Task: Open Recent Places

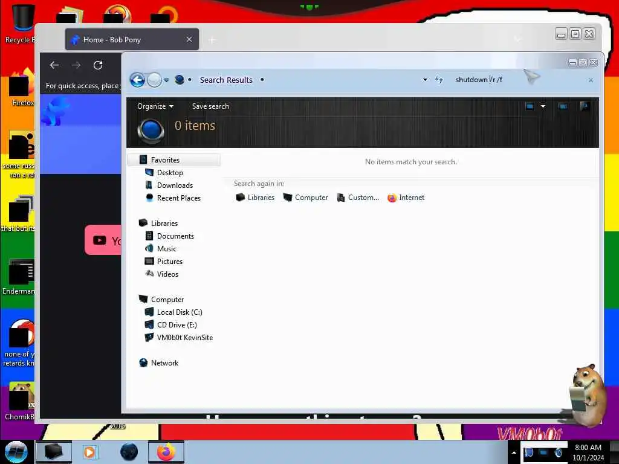Action: pyautogui.click(x=178, y=198)
